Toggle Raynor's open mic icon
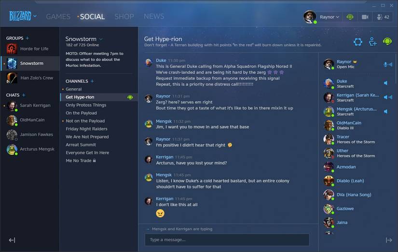The width and height of the screenshot is (398, 252). point(387,65)
